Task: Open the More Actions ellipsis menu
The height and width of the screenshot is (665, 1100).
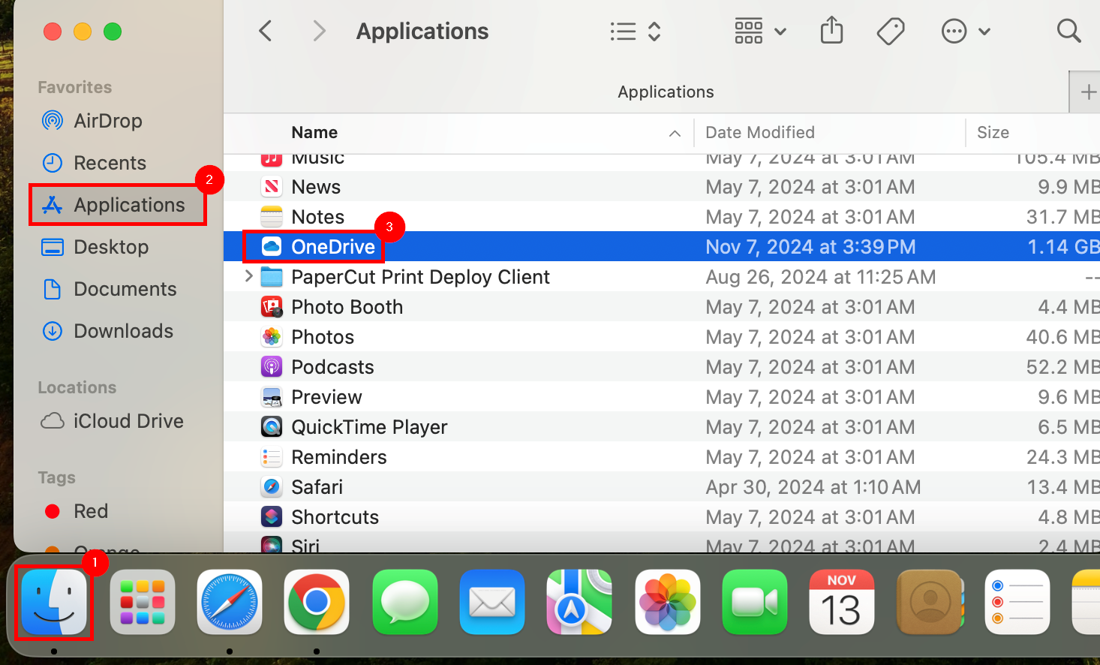Action: click(x=966, y=31)
